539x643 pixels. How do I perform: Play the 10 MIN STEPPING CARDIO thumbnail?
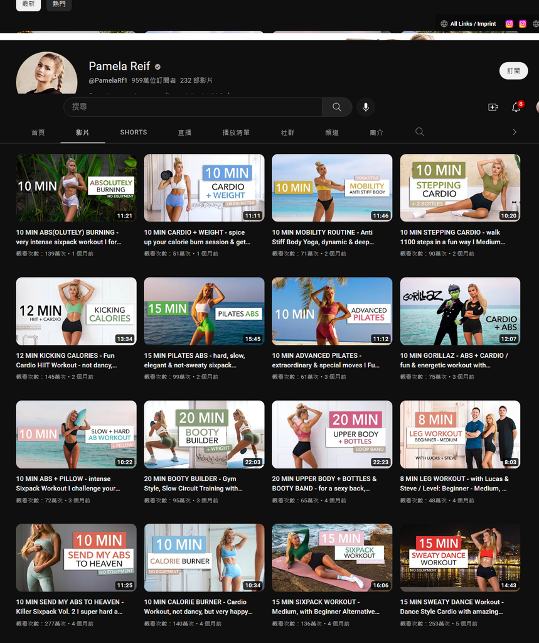coord(460,188)
